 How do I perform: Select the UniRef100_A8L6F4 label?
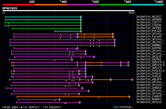coord(149,79)
